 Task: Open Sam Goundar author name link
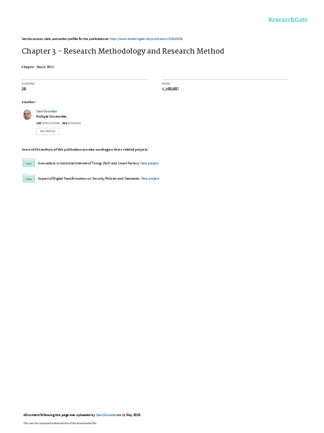tap(46, 111)
